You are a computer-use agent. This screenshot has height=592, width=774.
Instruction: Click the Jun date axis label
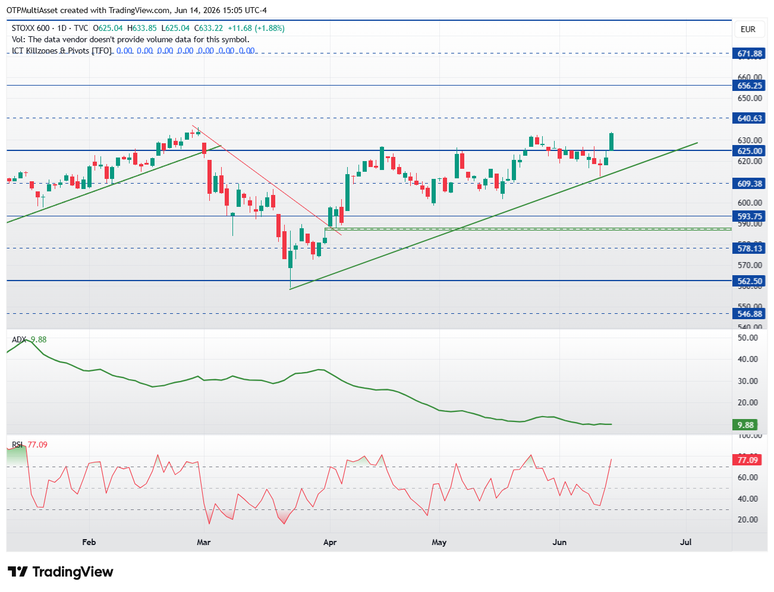tap(559, 542)
